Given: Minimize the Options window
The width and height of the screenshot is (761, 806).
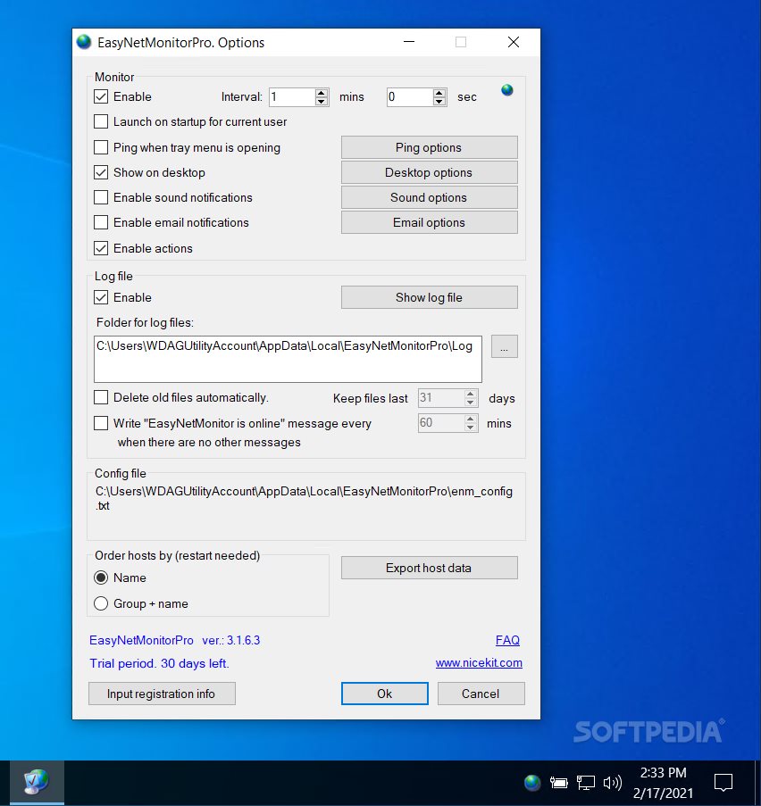Looking at the screenshot, I should pos(409,42).
